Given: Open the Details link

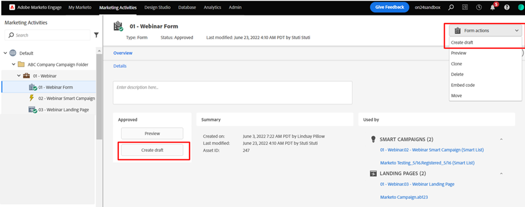Looking at the screenshot, I should click(120, 66).
